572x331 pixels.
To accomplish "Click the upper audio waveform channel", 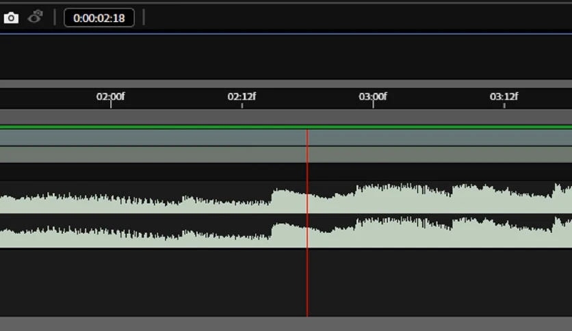I will [286, 197].
